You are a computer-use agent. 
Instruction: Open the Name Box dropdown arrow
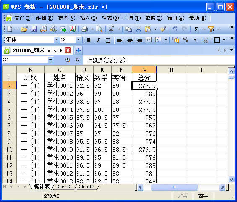pyautogui.click(x=50, y=60)
